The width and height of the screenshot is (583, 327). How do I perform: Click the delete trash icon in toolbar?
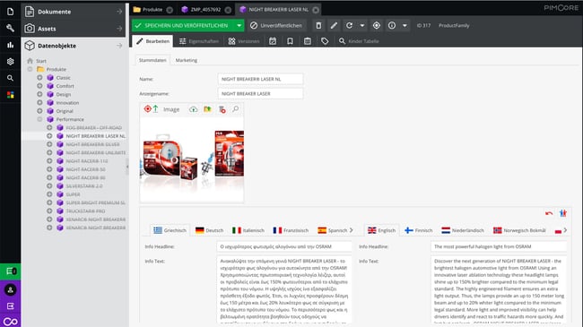tap(318, 26)
